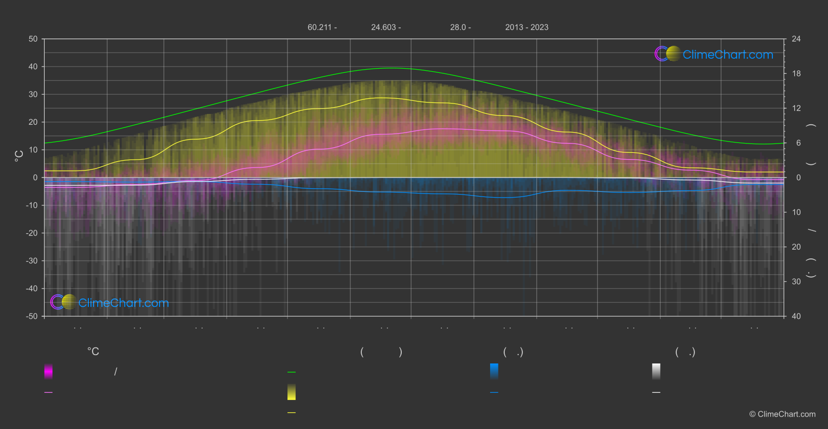Click the °C heading in the legend
Screen dimensions: 828x429
(93, 352)
